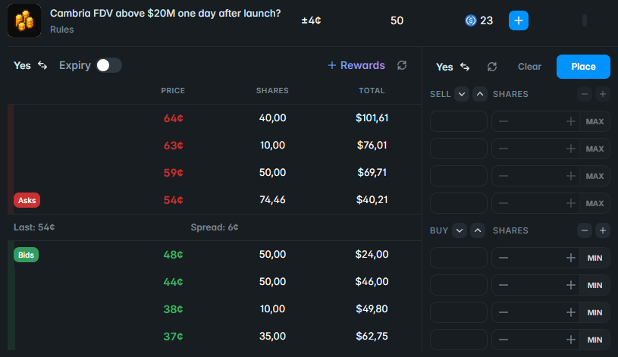Click minus button in SELL SHARES header

pos(585,94)
